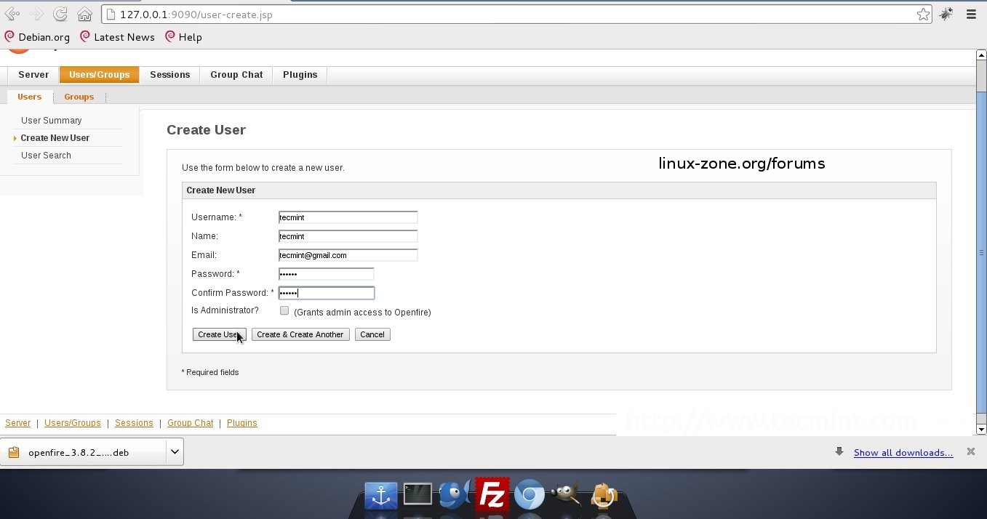Bookmark this page with star icon

point(923,14)
